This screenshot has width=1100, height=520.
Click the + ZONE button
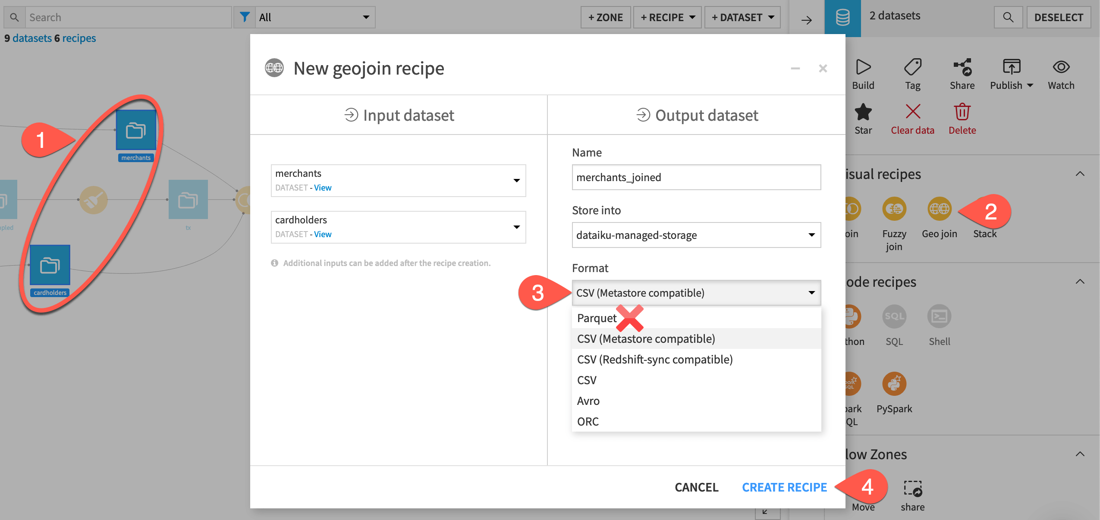pos(606,17)
